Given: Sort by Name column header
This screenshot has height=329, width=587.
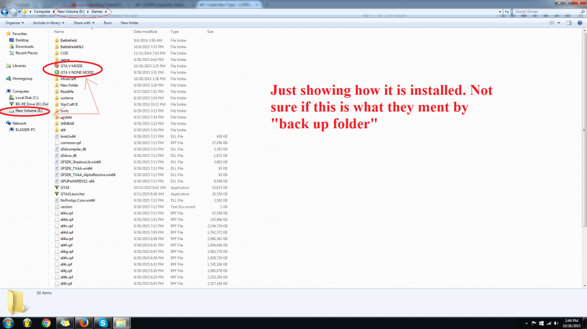Looking at the screenshot, I should coord(59,32).
